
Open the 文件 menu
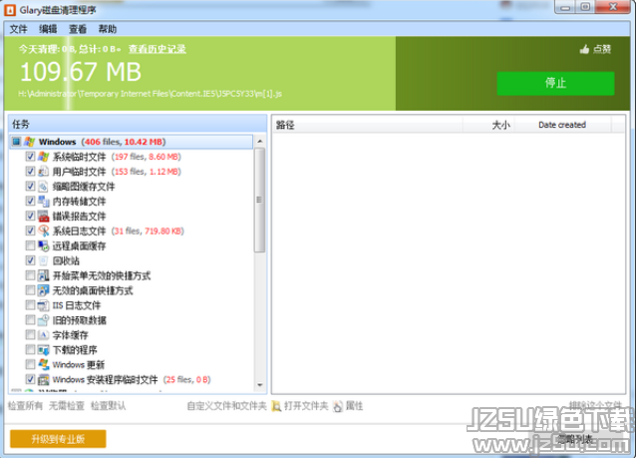click(18, 29)
